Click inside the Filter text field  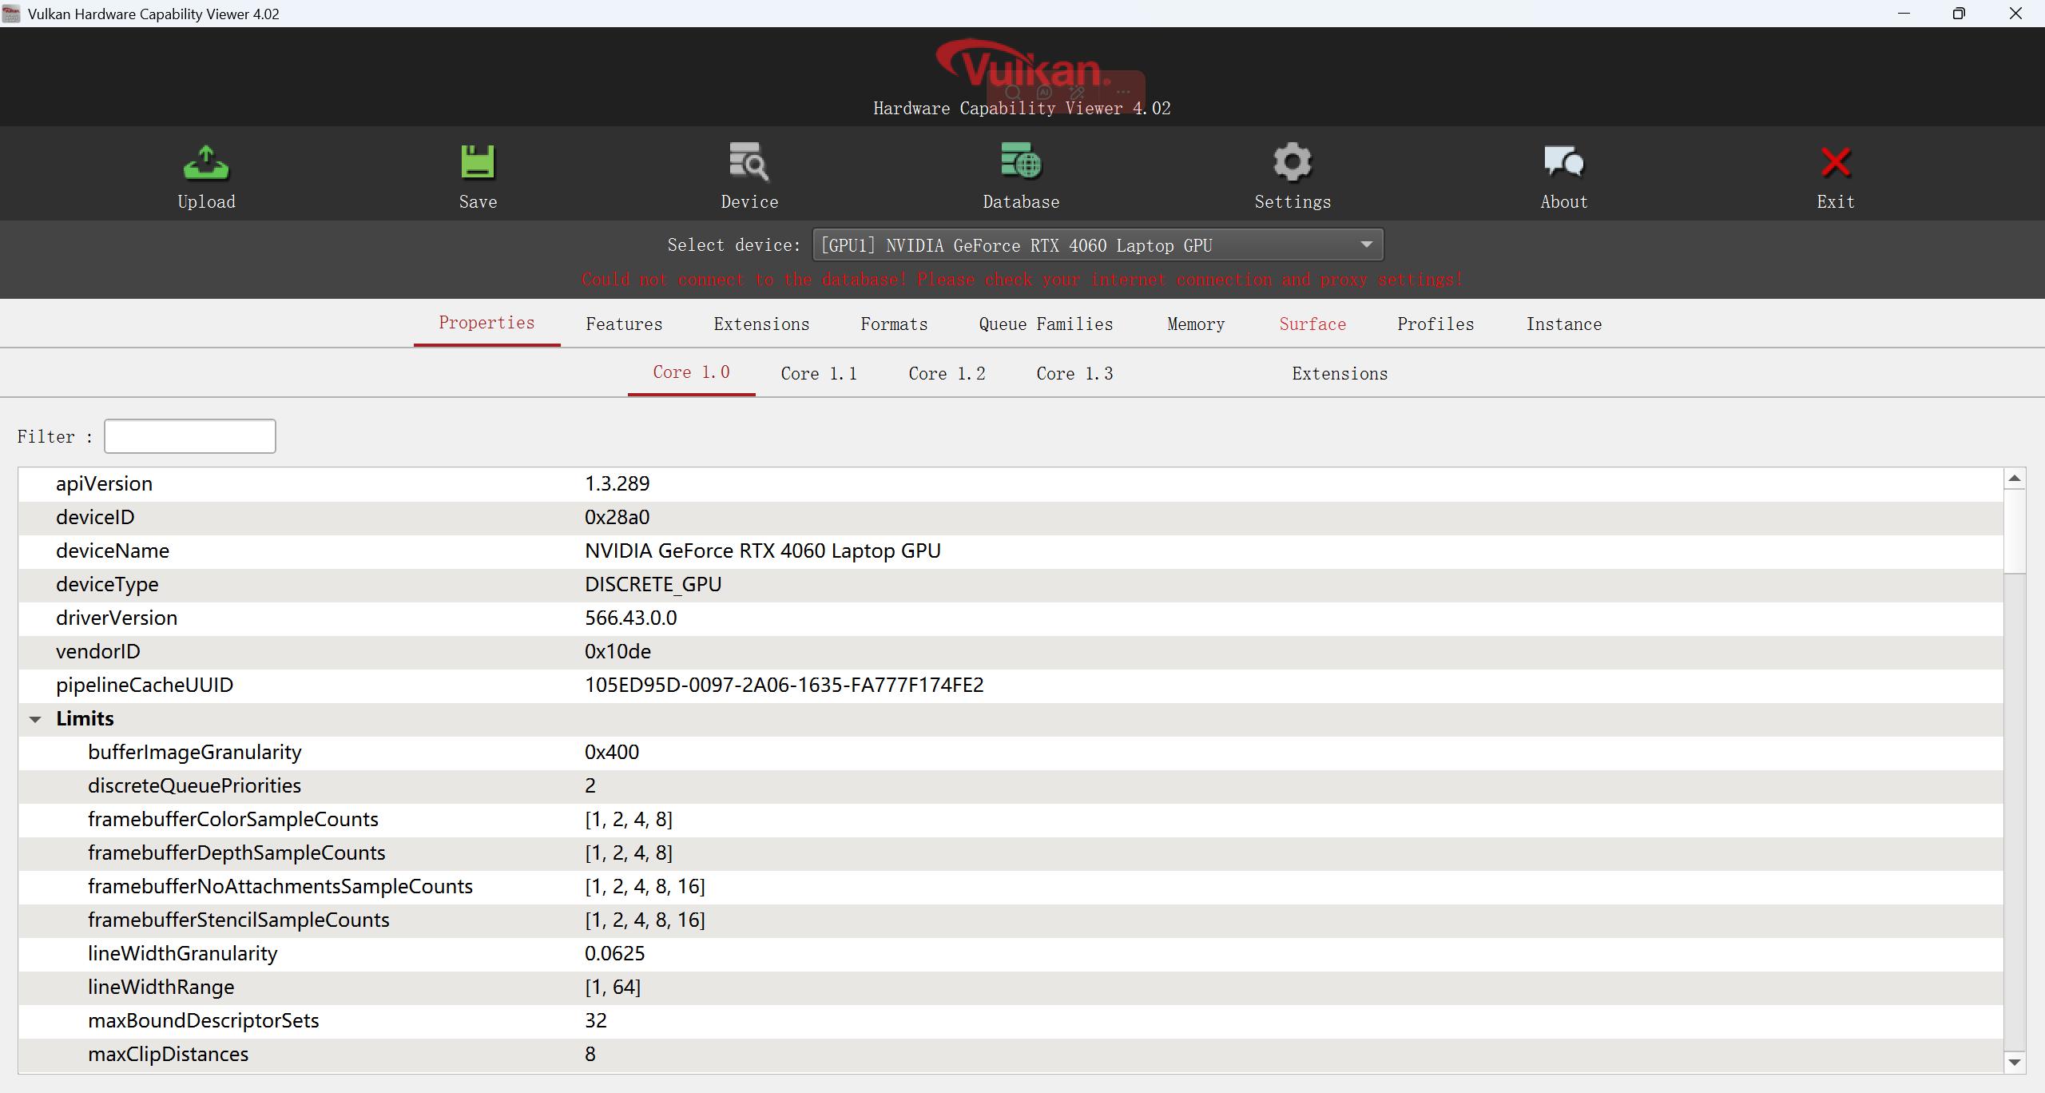click(x=190, y=436)
